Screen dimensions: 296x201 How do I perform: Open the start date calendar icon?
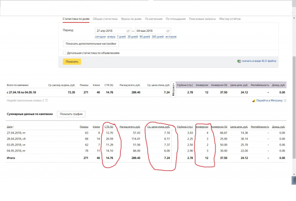click(x=128, y=31)
